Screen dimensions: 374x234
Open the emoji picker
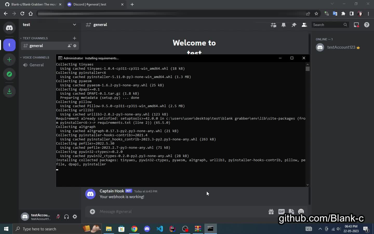pos(301,212)
